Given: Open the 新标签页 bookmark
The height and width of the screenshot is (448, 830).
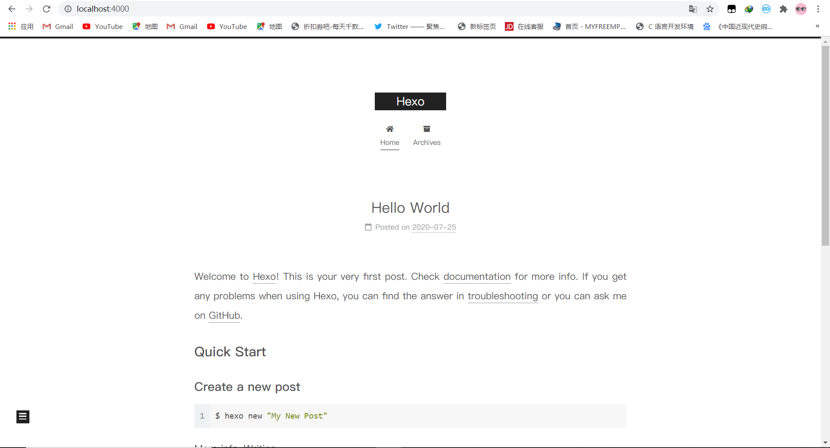Looking at the screenshot, I should click(x=477, y=26).
